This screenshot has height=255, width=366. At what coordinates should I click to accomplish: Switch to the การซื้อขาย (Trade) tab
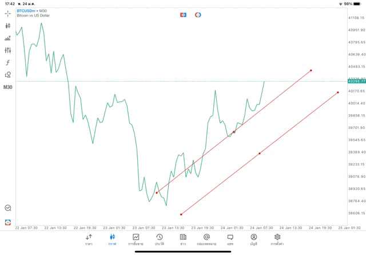[x=136, y=239]
